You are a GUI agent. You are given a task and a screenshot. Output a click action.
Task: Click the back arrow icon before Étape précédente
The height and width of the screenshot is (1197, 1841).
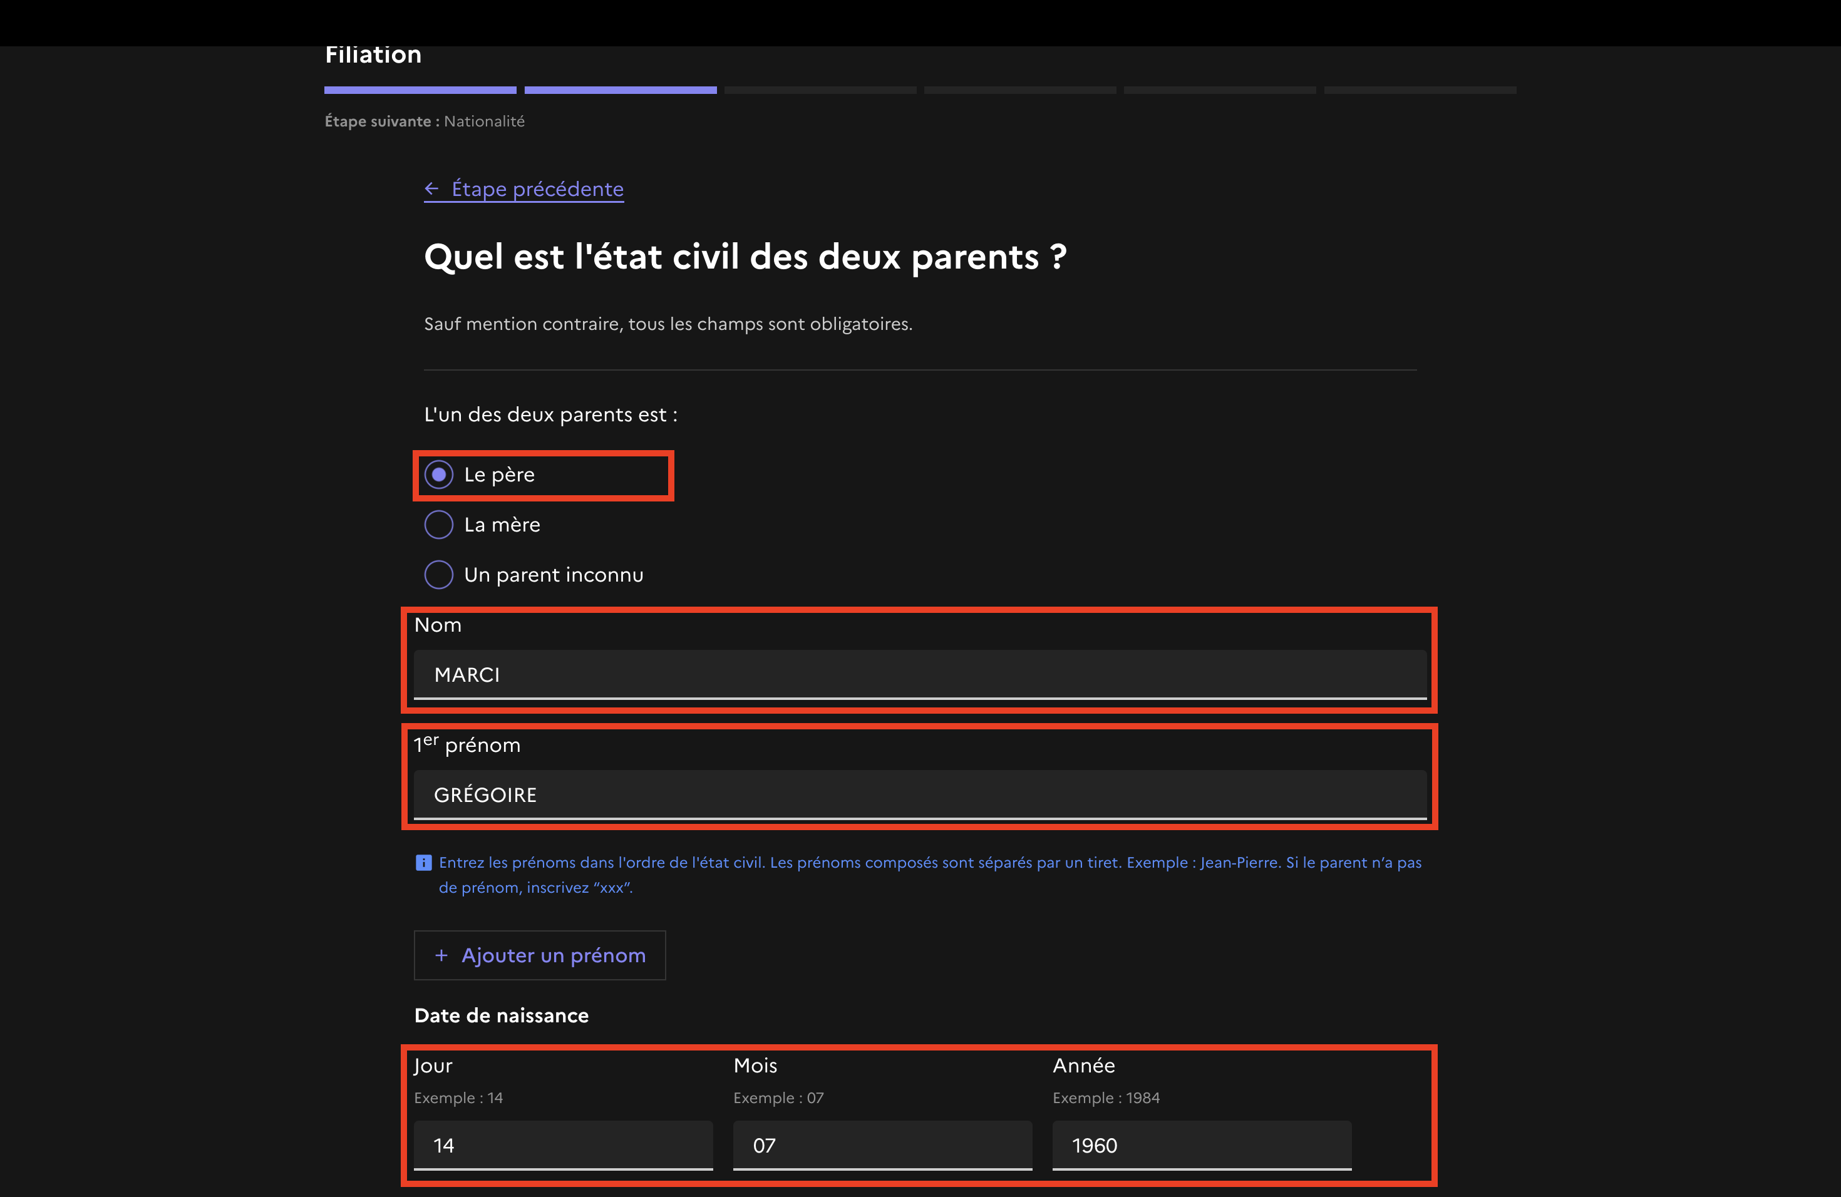(x=433, y=188)
